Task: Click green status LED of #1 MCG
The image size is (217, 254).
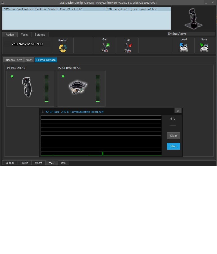Action: click(x=12, y=76)
